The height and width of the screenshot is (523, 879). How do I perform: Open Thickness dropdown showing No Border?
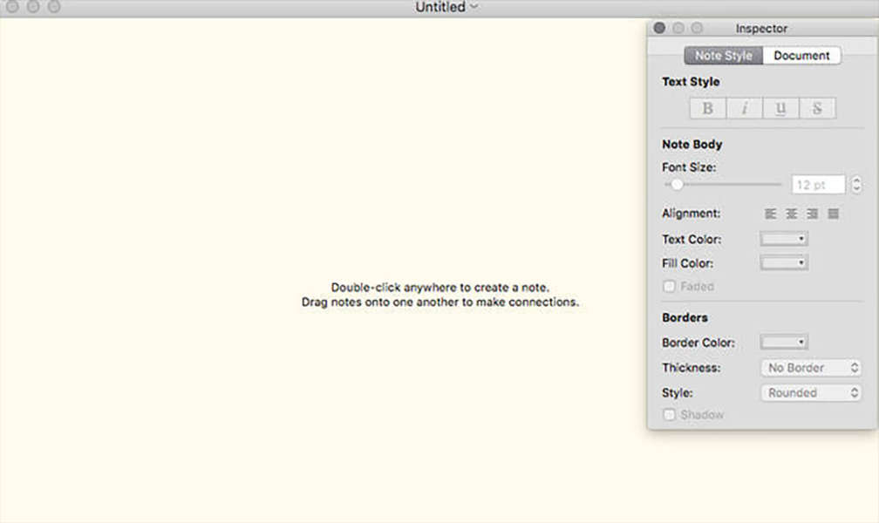click(x=811, y=368)
